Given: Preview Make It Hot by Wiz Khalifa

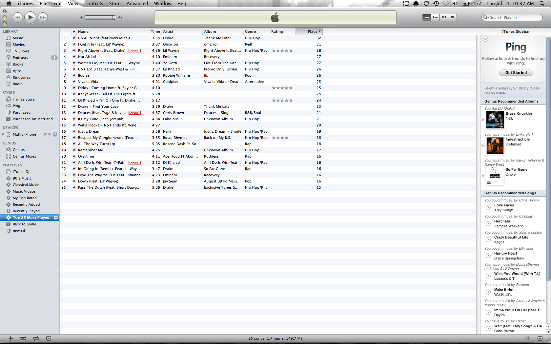Looking at the screenshot, I should click(488, 292).
